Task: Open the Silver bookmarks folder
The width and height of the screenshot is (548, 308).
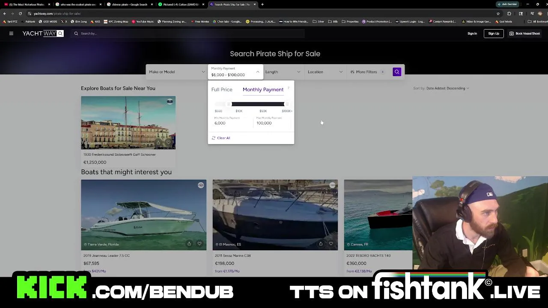Action: pyautogui.click(x=318, y=21)
